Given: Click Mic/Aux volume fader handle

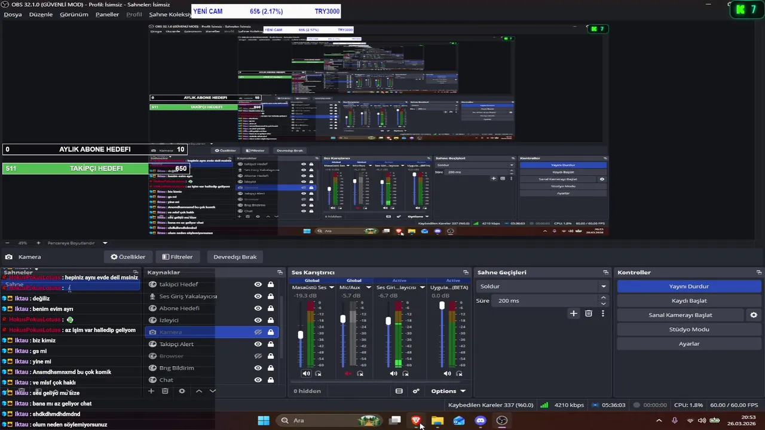Looking at the screenshot, I should click(343, 320).
